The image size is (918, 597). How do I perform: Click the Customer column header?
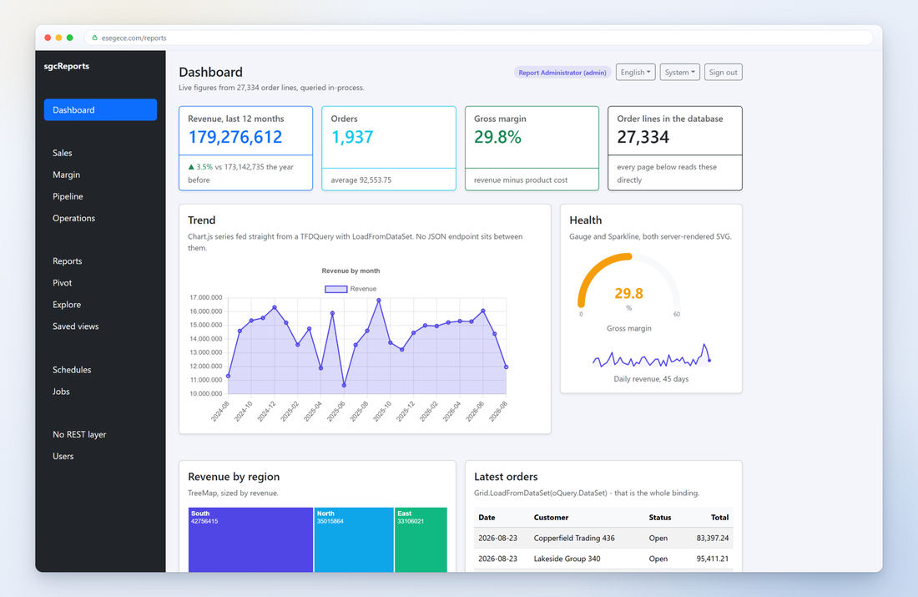[551, 518]
